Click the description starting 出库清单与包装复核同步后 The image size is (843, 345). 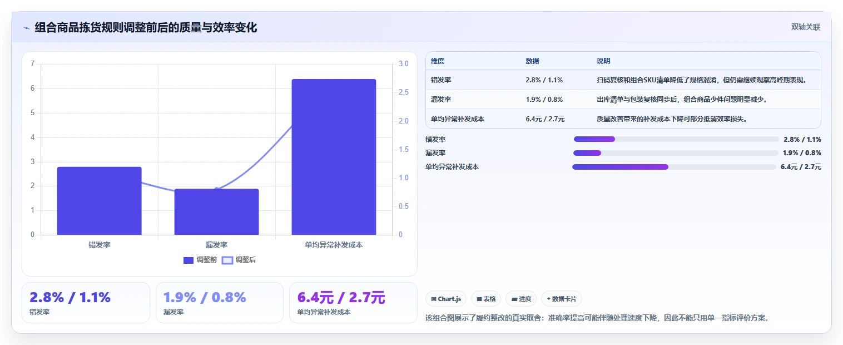(x=682, y=100)
